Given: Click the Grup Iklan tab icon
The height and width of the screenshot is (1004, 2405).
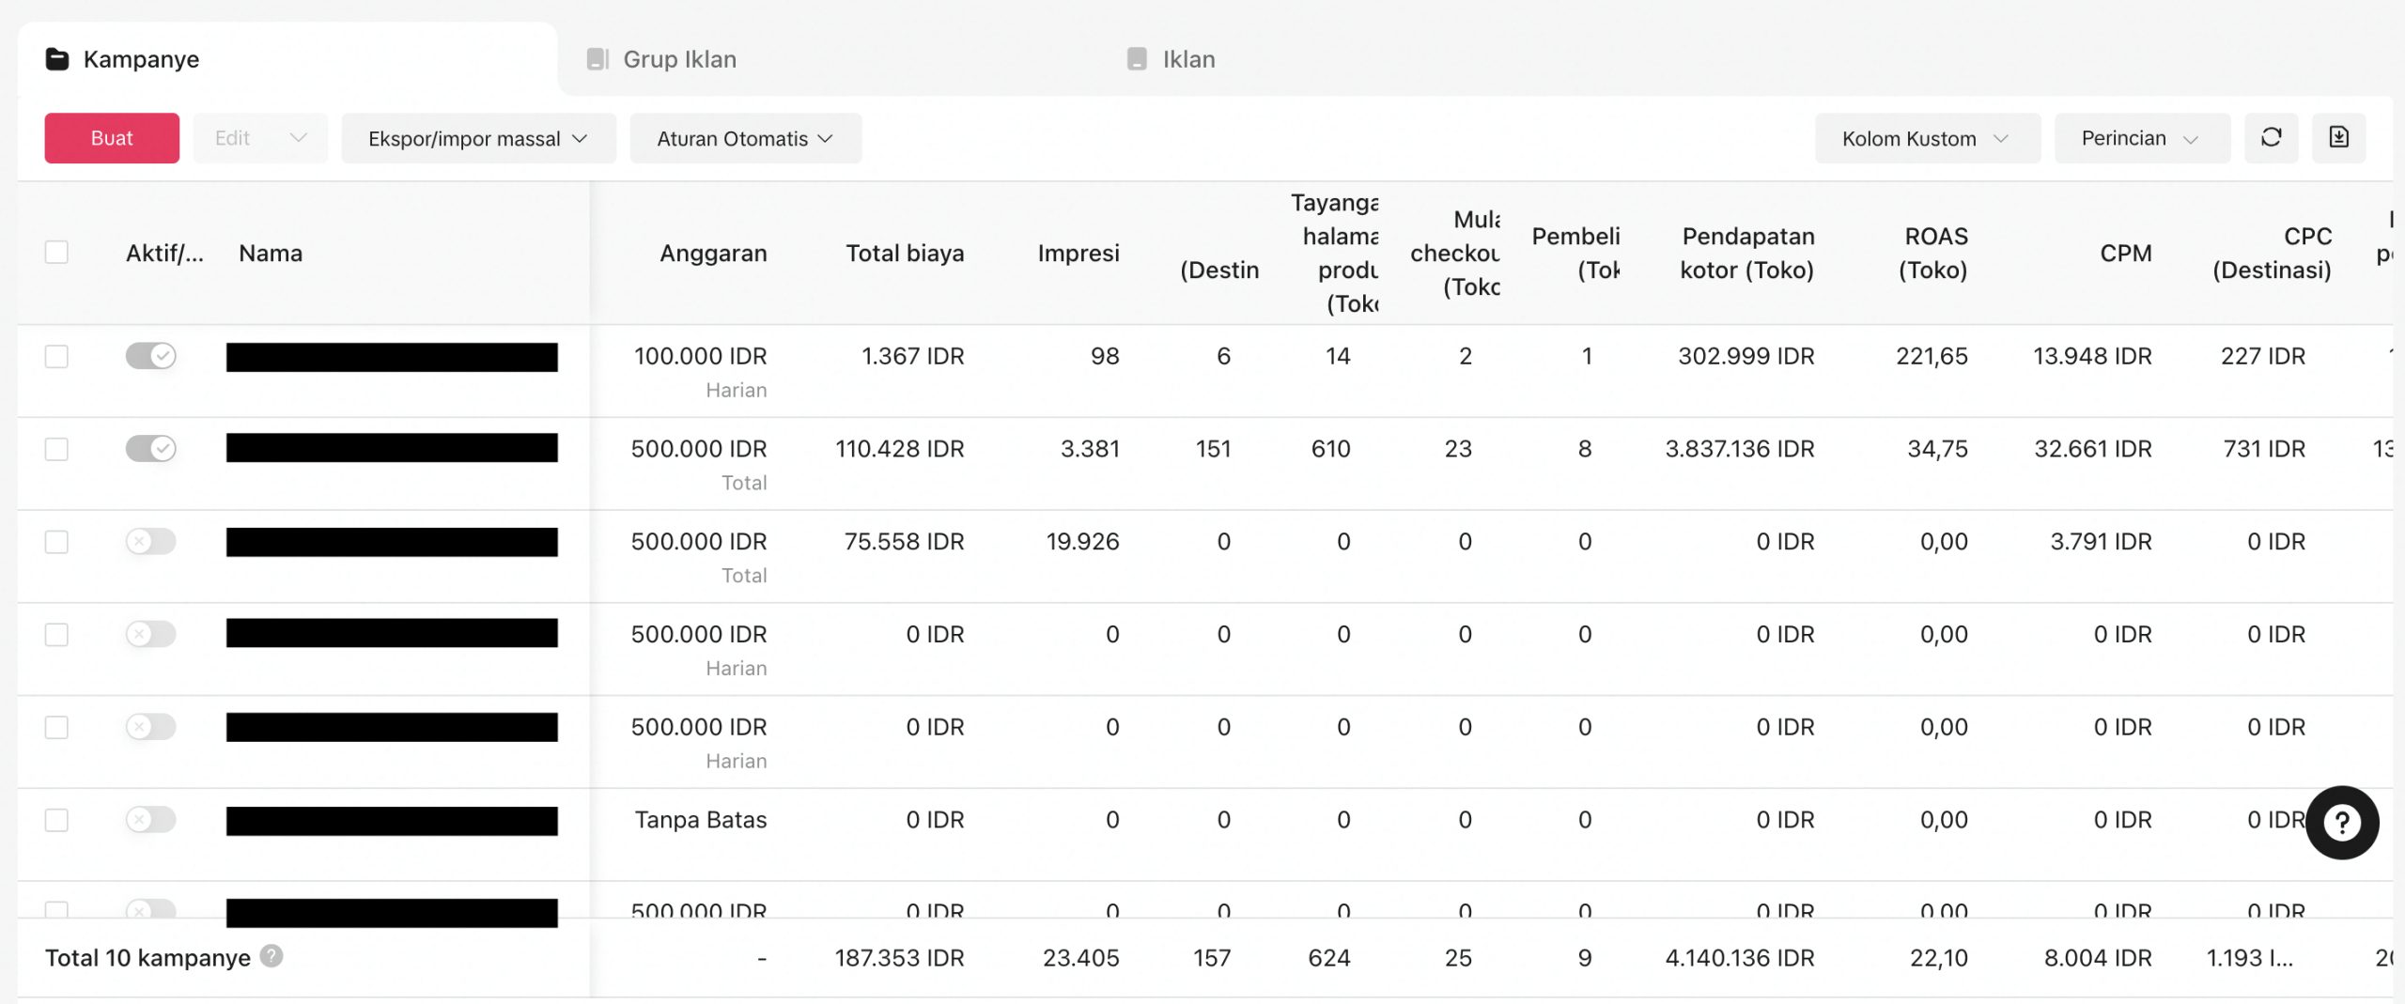Looking at the screenshot, I should (x=597, y=59).
